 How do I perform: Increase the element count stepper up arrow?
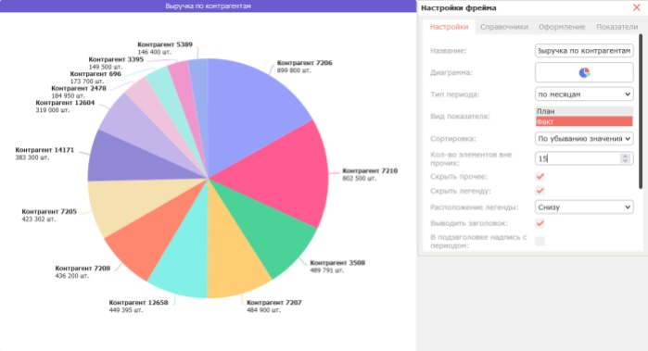(625, 157)
